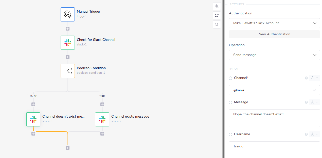This screenshot has width=322, height=158.
Task: Open the Authentication account dropdown
Action: coord(274,23)
